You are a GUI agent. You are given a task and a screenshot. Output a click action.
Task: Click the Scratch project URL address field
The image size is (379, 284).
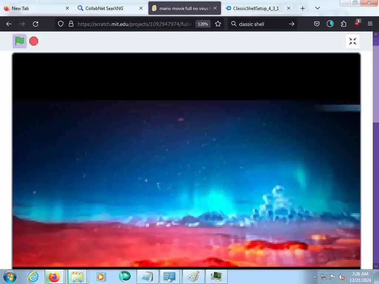coord(134,24)
